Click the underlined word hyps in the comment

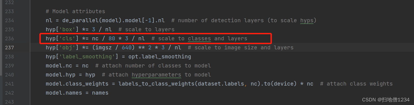[307, 20]
